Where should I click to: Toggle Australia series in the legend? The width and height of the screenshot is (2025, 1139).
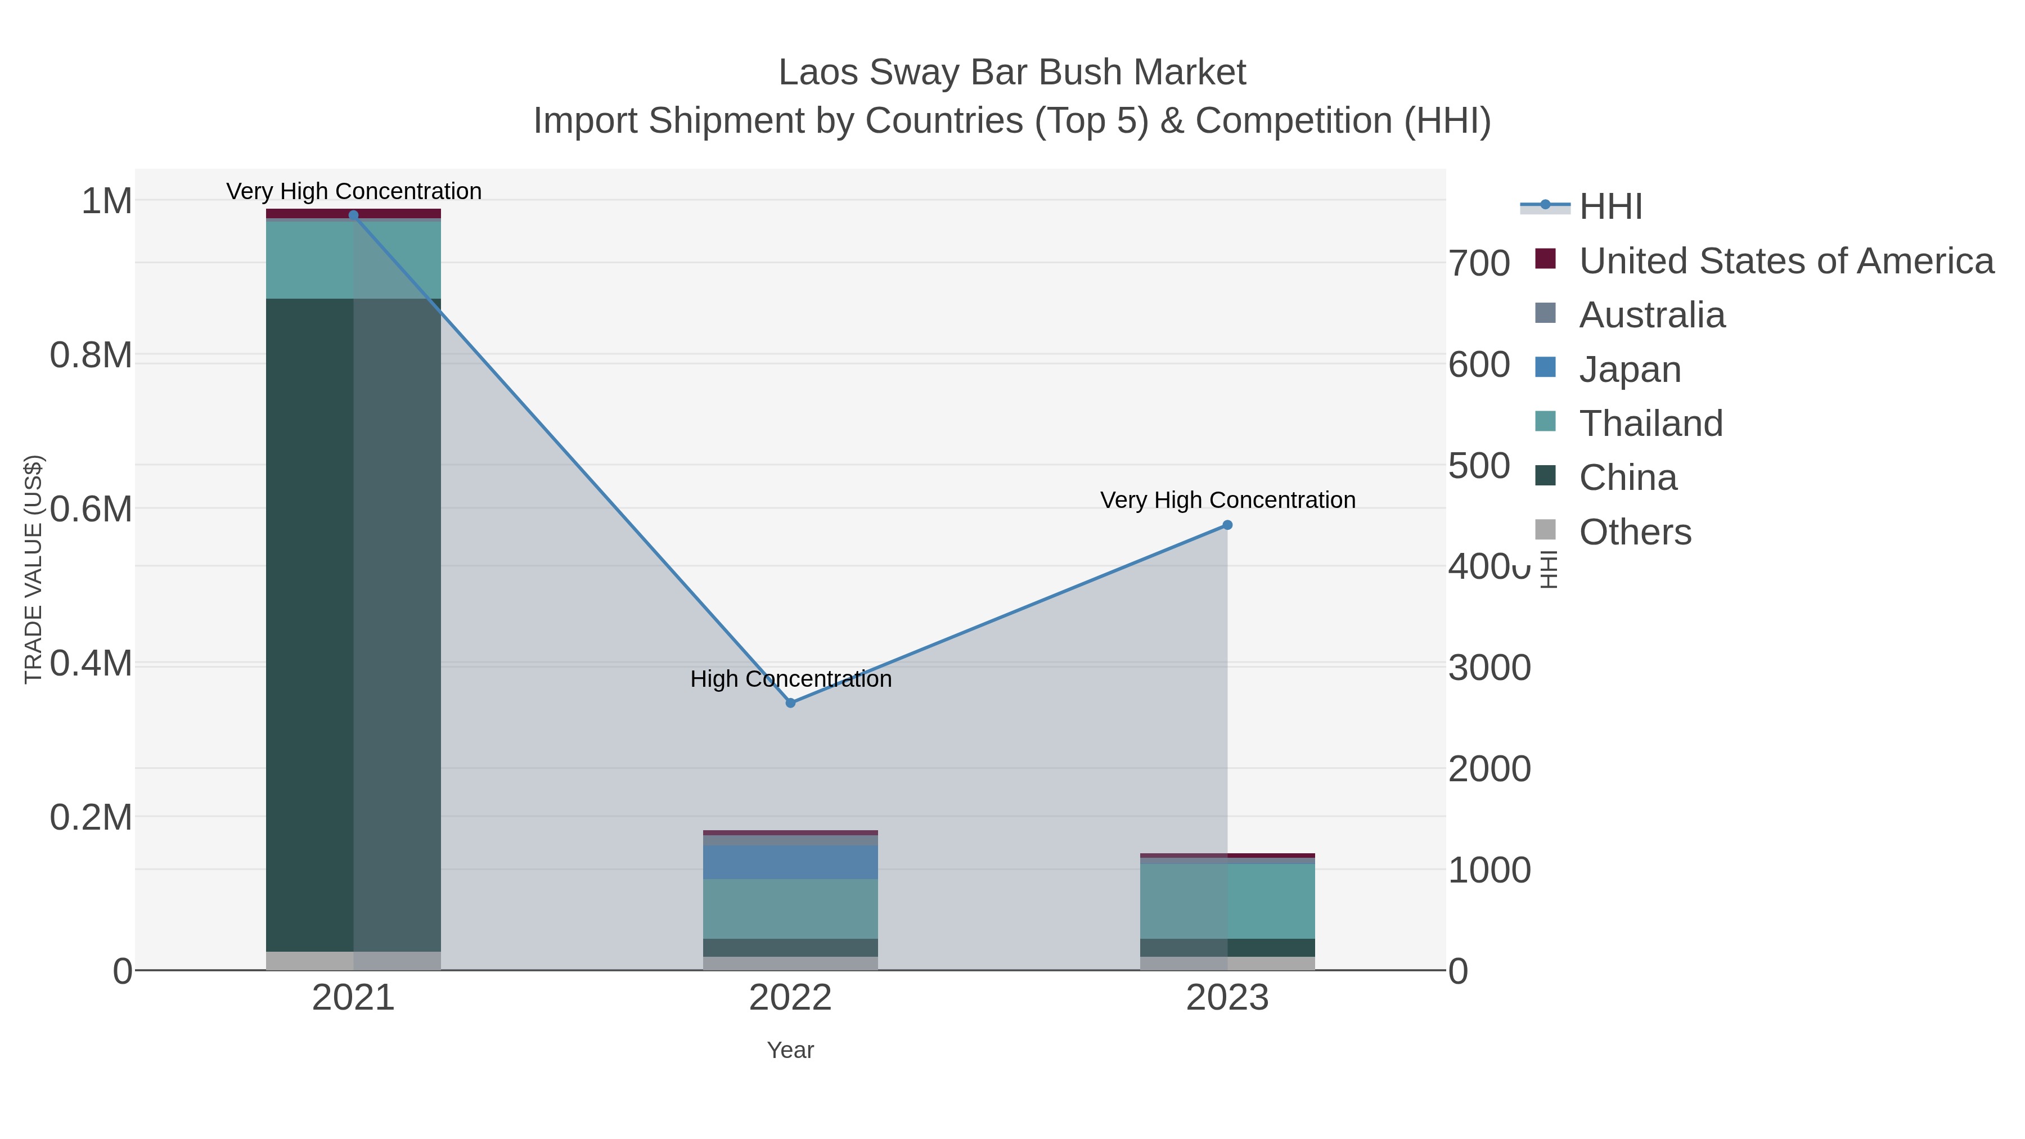pyautogui.click(x=1630, y=314)
